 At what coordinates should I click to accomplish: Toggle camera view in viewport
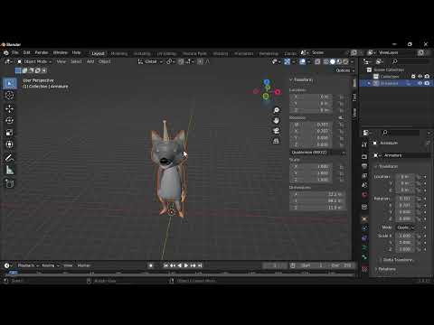tap(276, 131)
